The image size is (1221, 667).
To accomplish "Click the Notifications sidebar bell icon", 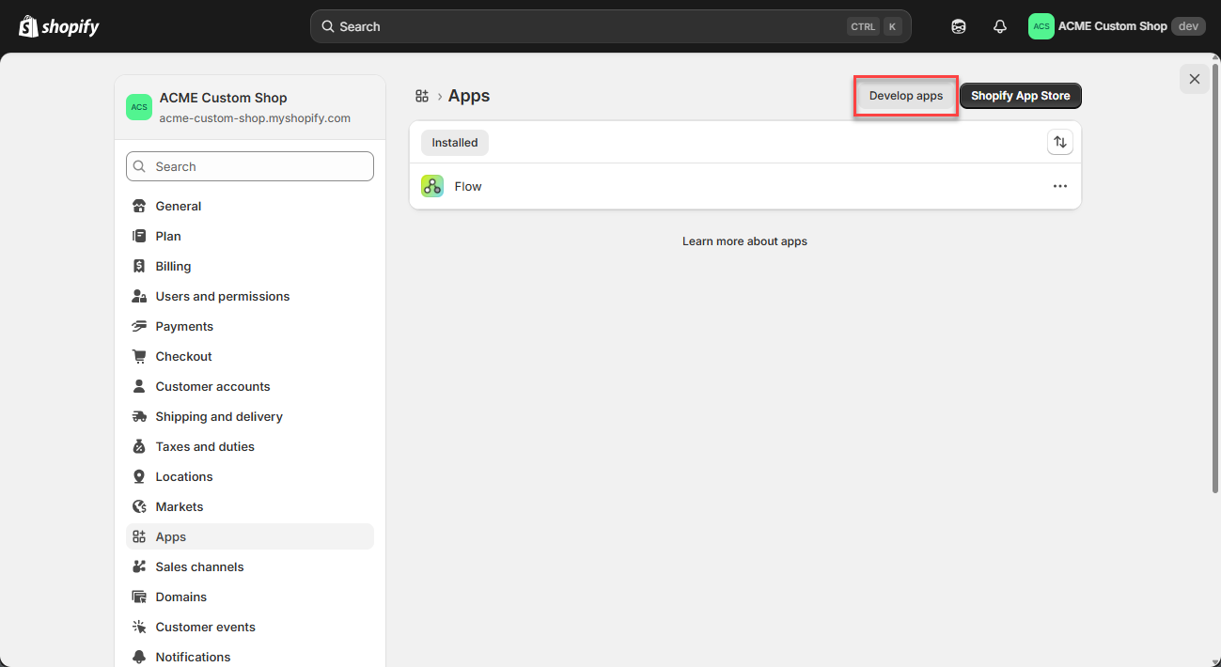I will tap(139, 657).
